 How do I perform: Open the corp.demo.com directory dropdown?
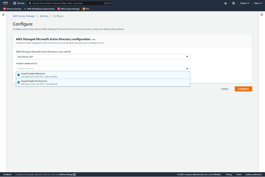[187, 57]
